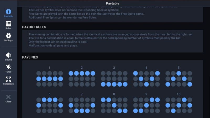
Task: Toggle the Sound speaker icon
Action: 8,55
